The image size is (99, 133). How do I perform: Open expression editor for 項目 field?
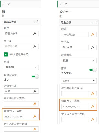point(35,34)
